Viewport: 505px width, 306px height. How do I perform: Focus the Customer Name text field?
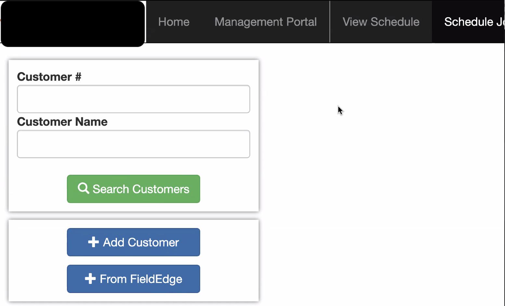click(134, 144)
